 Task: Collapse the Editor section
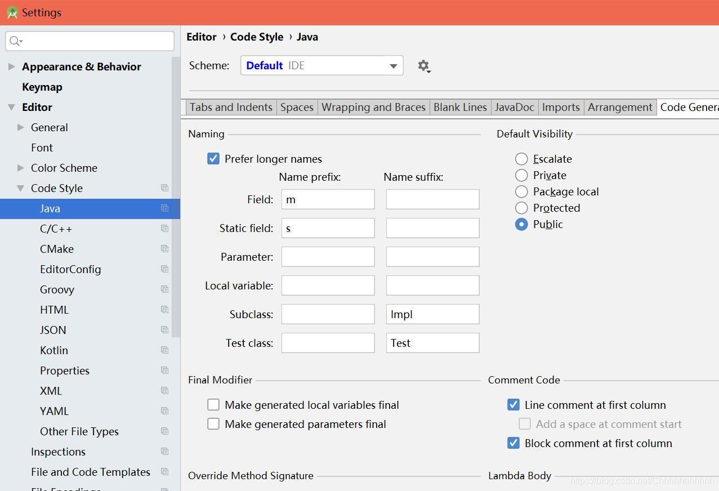pos(11,107)
